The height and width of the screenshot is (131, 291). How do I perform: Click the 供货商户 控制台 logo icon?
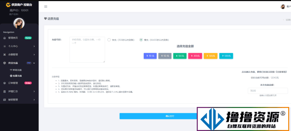click(8, 5)
